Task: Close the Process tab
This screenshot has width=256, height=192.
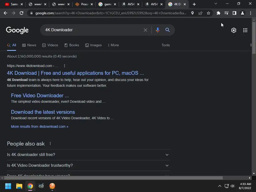Action: [x=92, y=4]
